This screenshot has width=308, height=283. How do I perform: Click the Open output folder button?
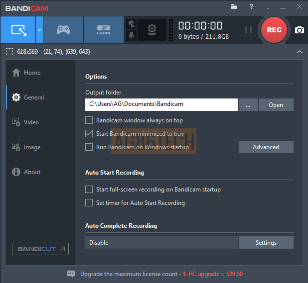click(276, 104)
